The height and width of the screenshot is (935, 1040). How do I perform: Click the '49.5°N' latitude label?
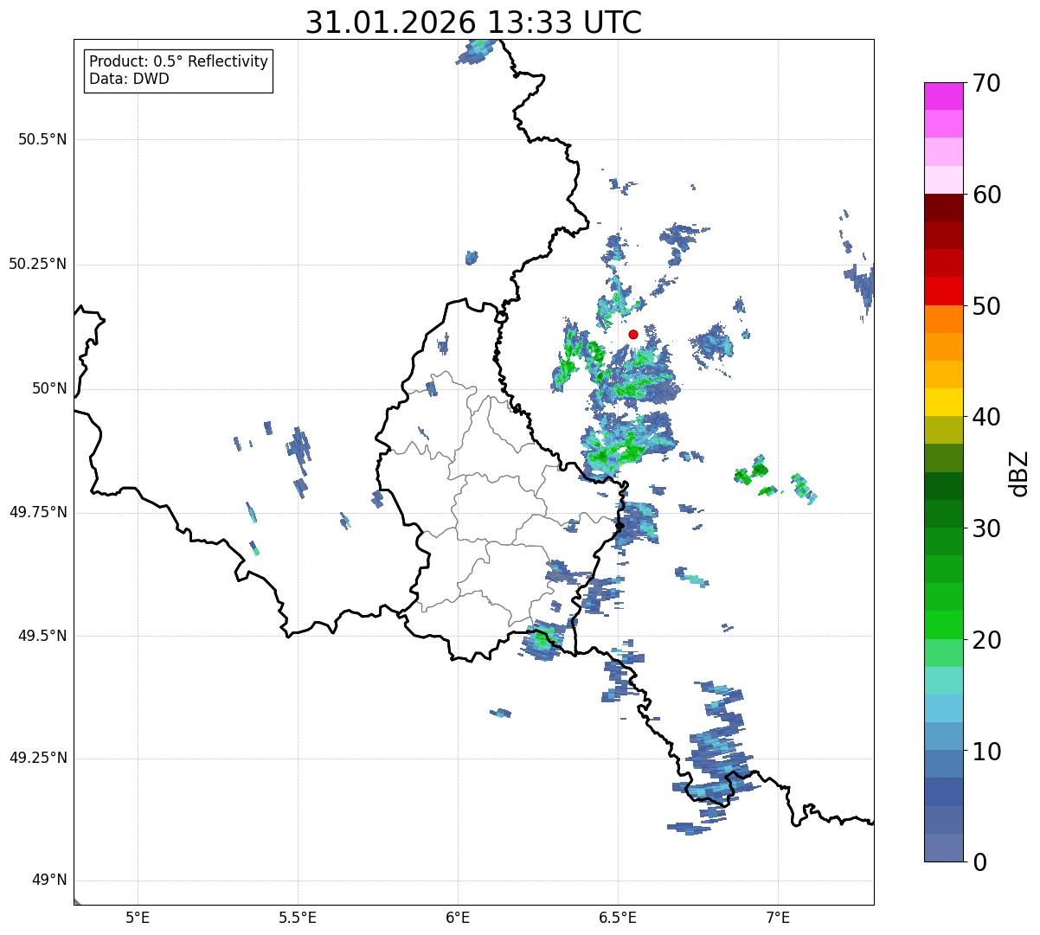tap(42, 636)
